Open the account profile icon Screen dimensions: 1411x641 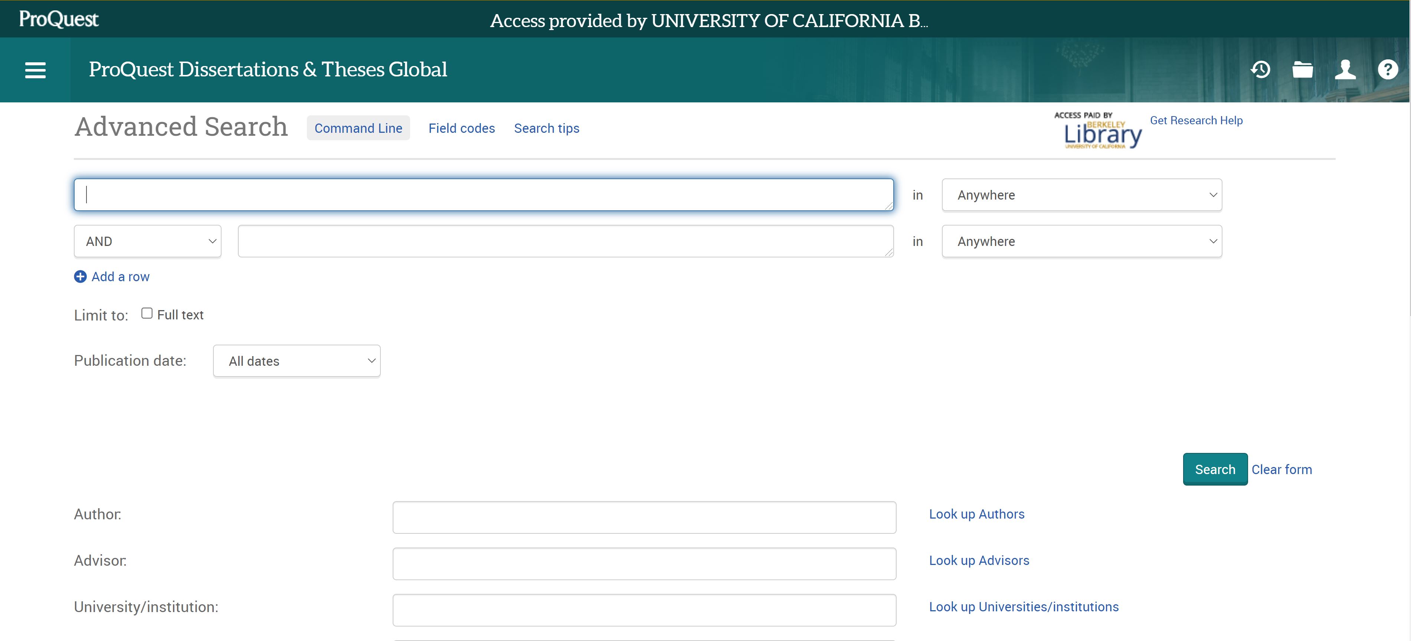click(x=1345, y=69)
